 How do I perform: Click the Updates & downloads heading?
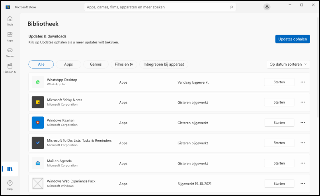[47, 36]
